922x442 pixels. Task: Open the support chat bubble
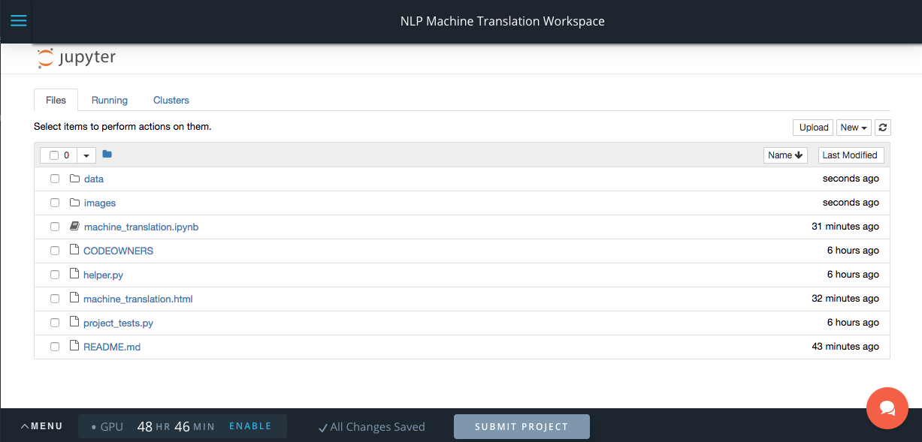point(887,408)
